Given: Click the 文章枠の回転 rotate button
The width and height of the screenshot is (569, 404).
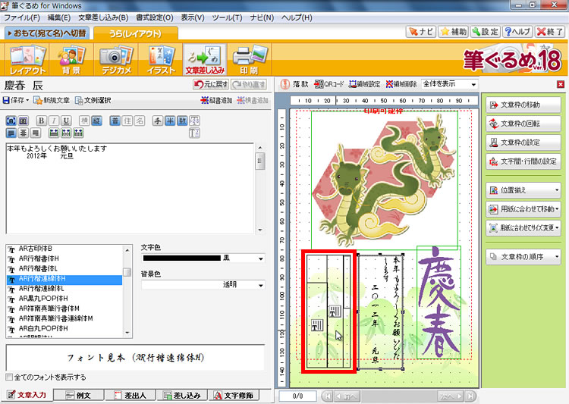Looking at the screenshot, I should click(523, 124).
